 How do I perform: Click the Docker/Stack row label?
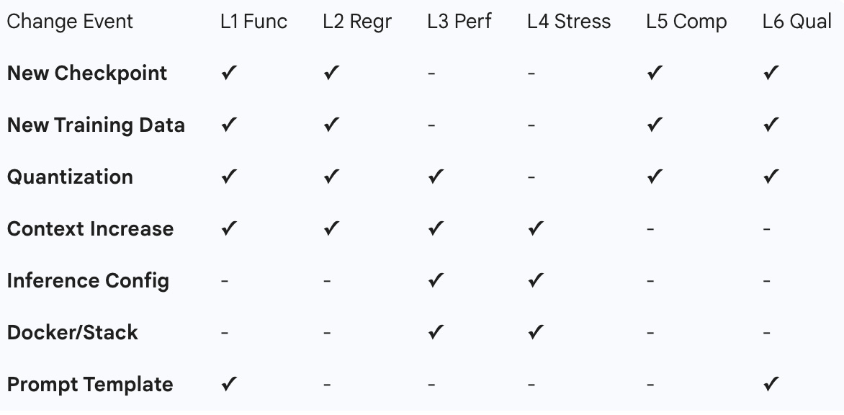click(x=73, y=333)
